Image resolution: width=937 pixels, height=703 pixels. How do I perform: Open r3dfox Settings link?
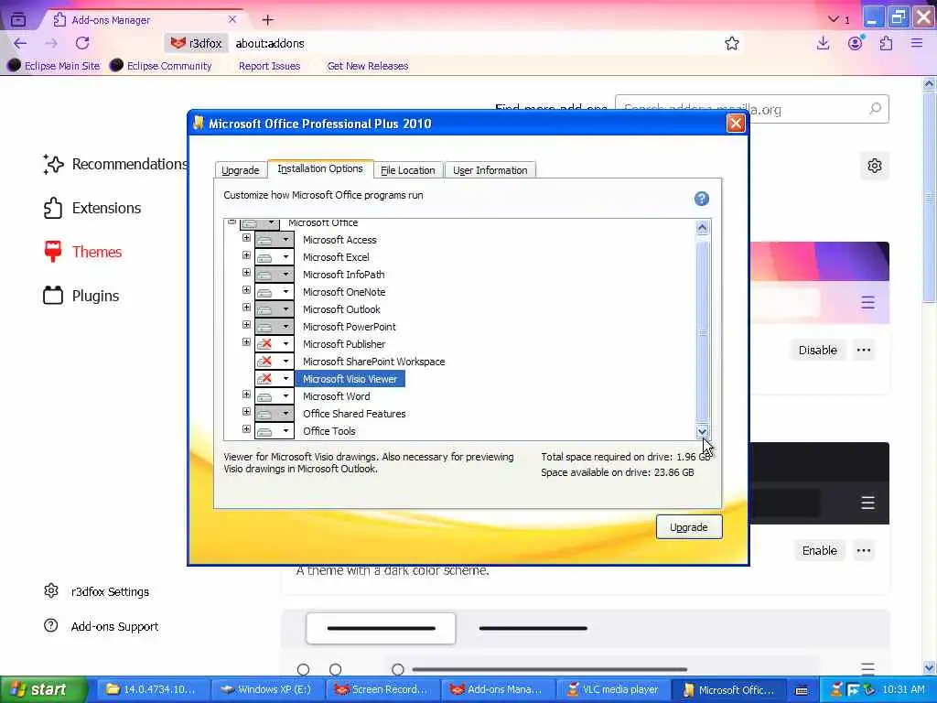click(x=97, y=591)
